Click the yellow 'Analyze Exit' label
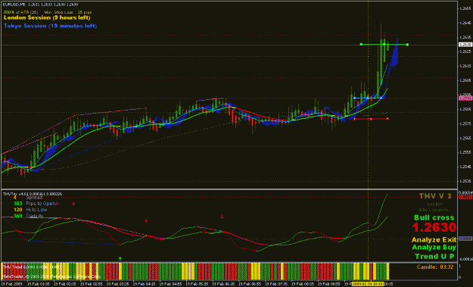Viewport: 473px width, 287px height. (x=434, y=240)
